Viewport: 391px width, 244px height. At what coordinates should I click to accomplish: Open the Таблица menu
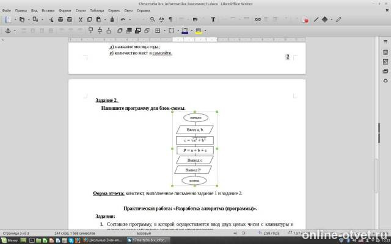[97, 10]
